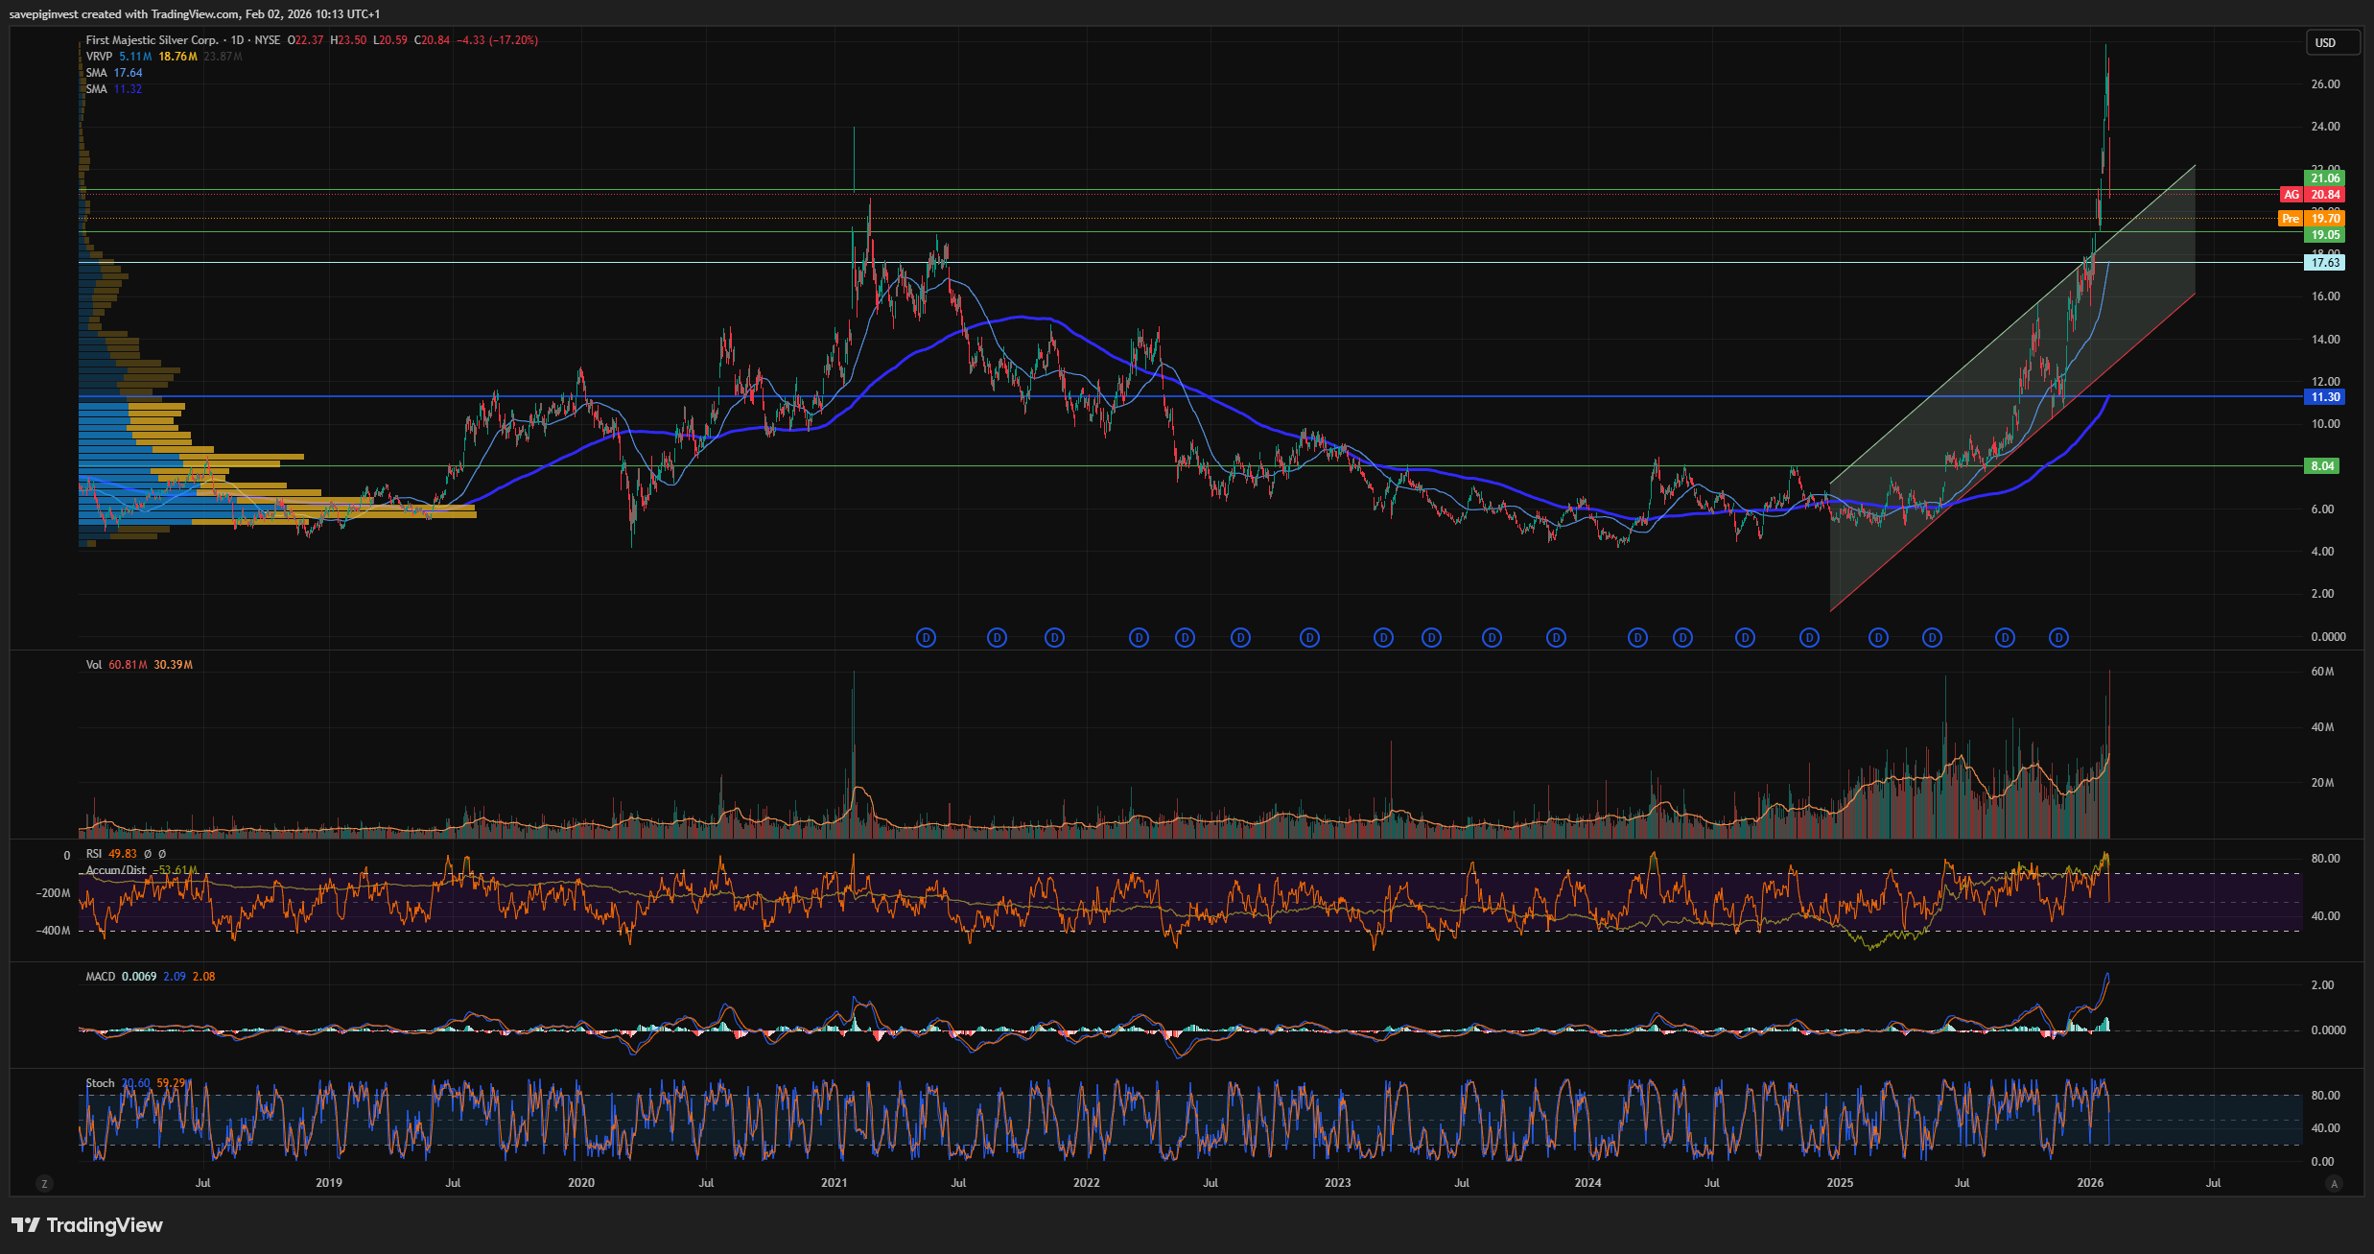Click the last dividend D marker
2374x1254 pixels.
tap(2058, 637)
